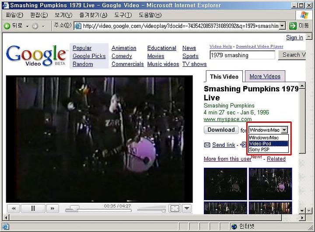This screenshot has height=232, width=315.
Task: Open the 도움말(H) menu
Action: coord(150,15)
